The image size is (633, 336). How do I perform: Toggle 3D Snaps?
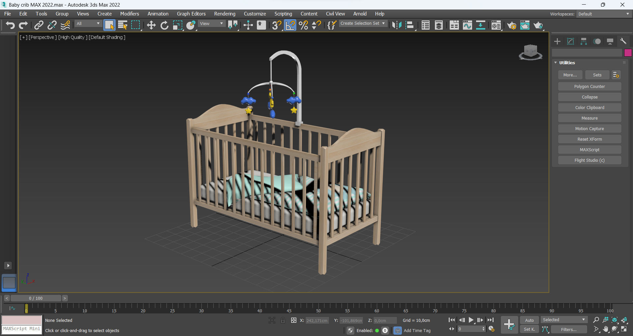pos(277,25)
